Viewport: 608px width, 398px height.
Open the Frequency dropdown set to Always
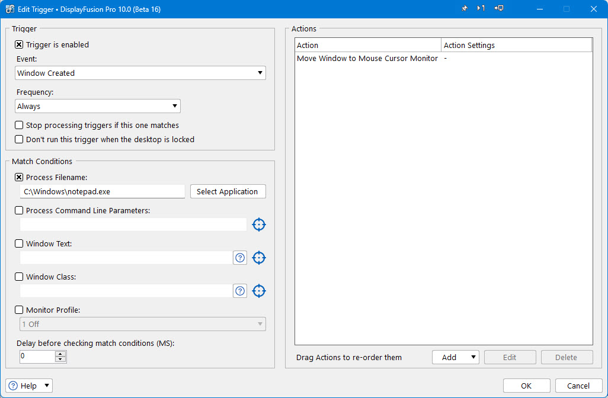98,106
